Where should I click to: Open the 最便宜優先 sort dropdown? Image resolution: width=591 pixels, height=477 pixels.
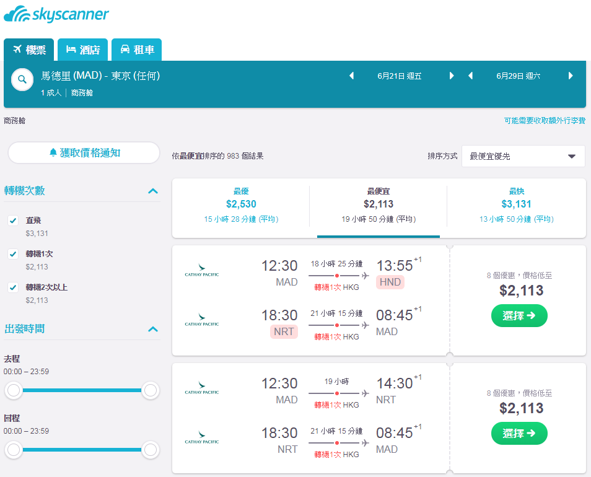(523, 156)
